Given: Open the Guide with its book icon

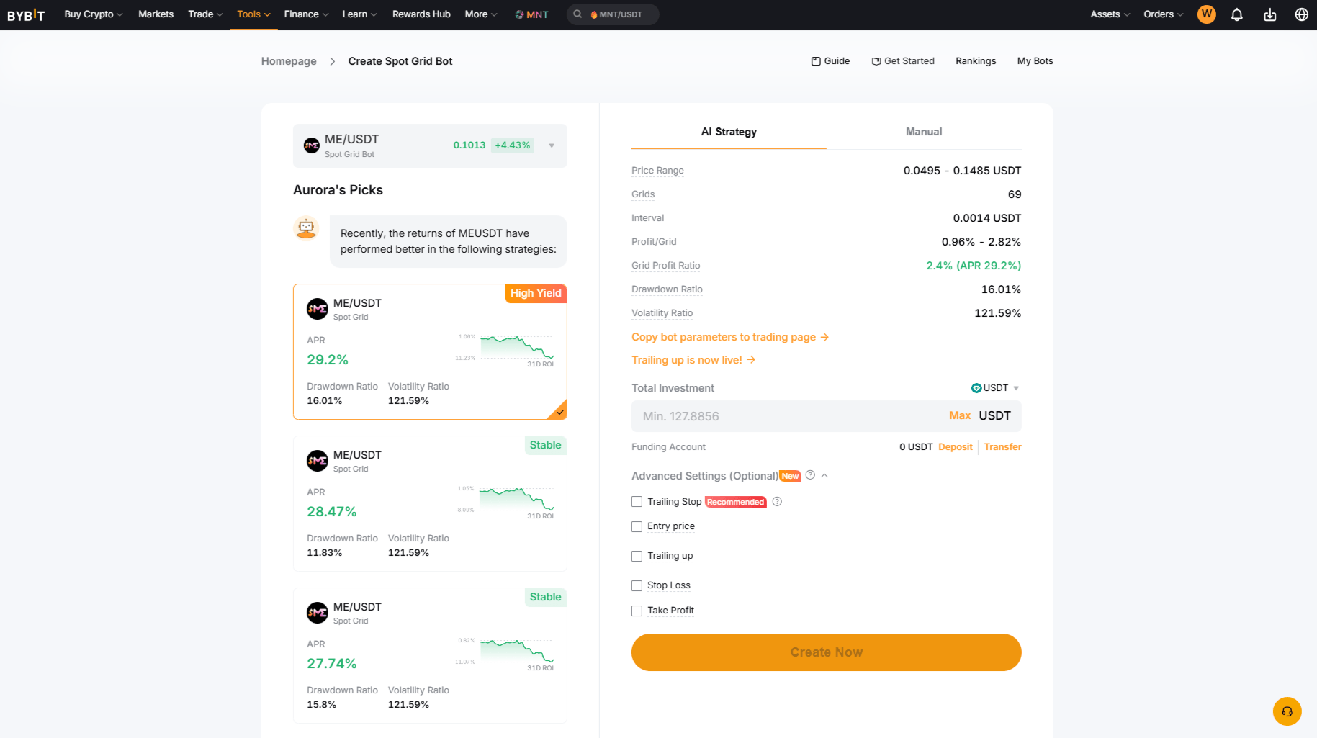Looking at the screenshot, I should click(830, 60).
